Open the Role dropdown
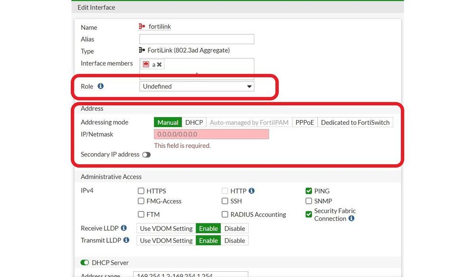Viewport: 475px width, 277px height. (x=196, y=86)
